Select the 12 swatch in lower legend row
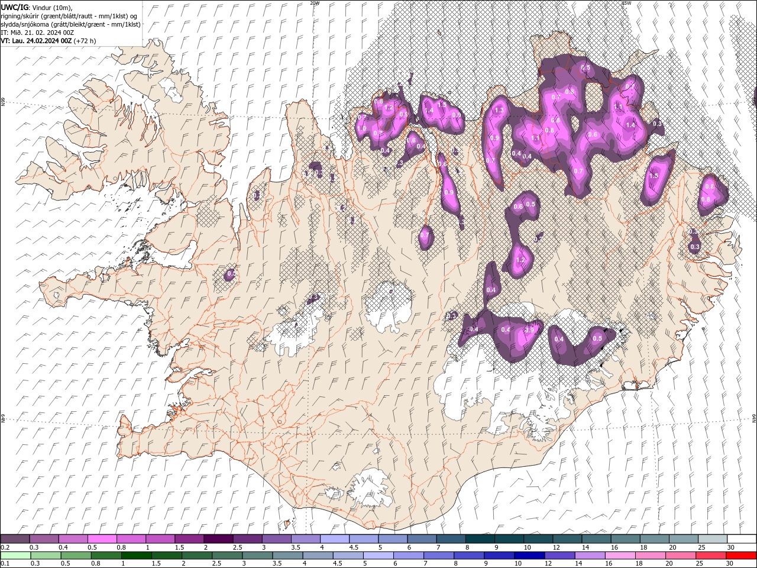This screenshot has width=757, height=568. pyautogui.click(x=559, y=555)
